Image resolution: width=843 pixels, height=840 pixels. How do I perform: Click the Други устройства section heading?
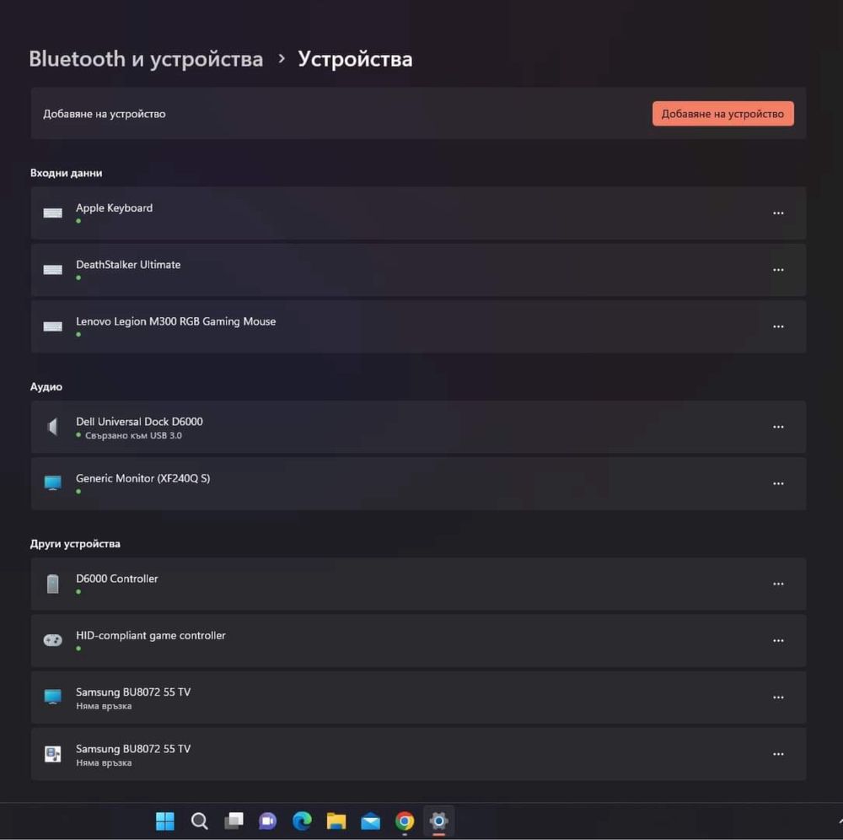tap(75, 544)
